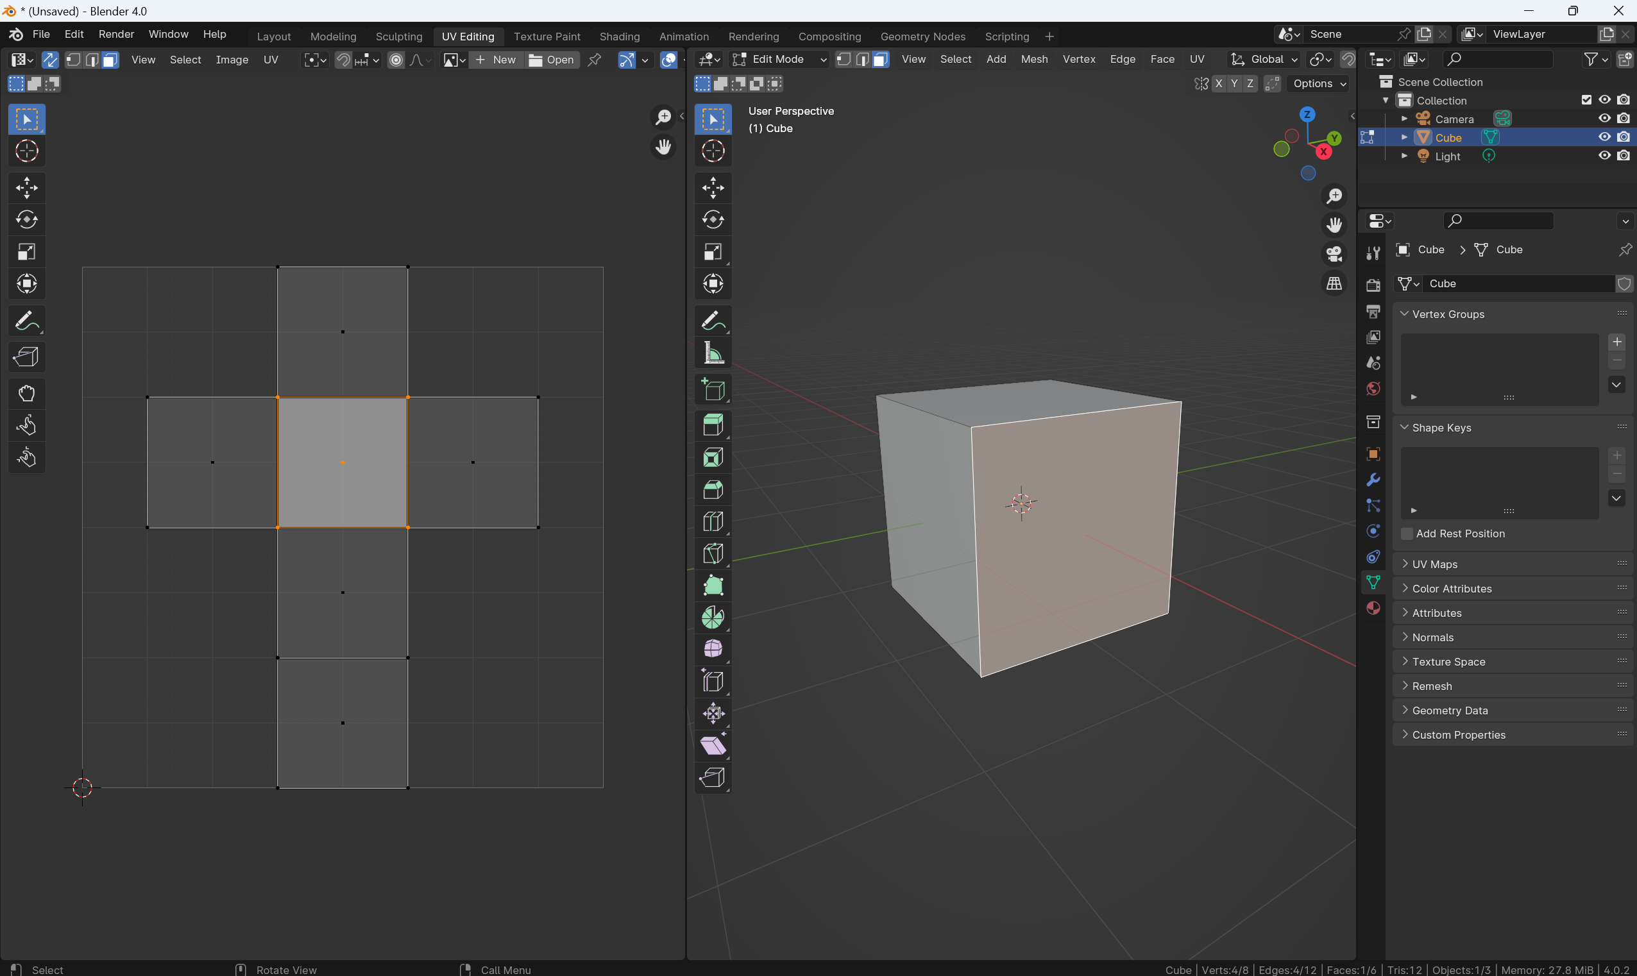1637x976 pixels.
Task: Select the Inset Faces tool
Action: [x=713, y=458]
